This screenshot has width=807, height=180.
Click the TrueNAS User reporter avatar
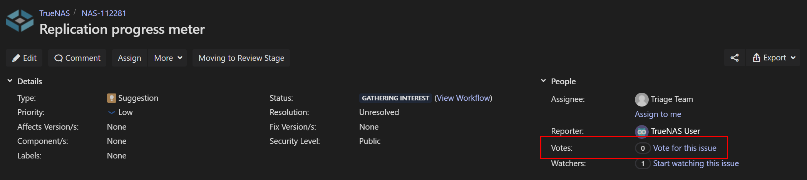(641, 132)
